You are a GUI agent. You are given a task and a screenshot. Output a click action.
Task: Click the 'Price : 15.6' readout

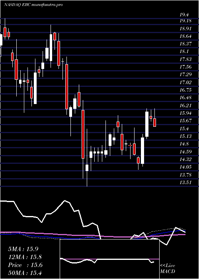(25, 265)
